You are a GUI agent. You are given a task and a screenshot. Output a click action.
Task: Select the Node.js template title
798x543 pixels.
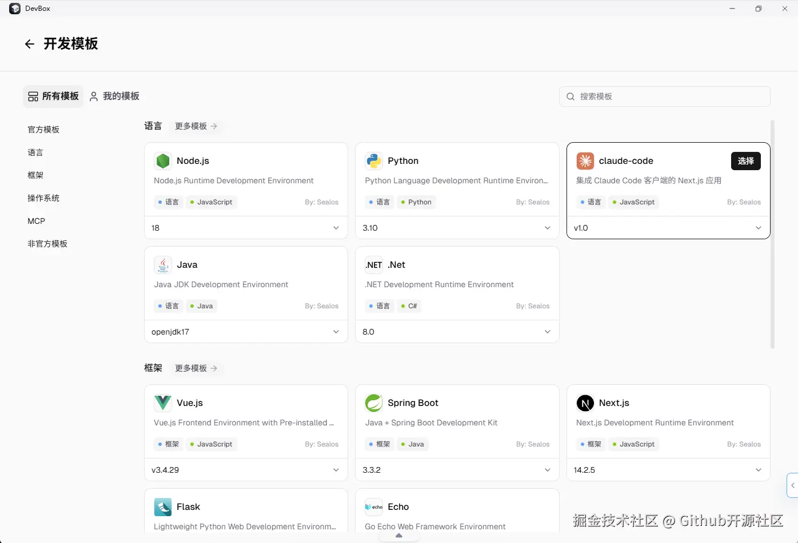click(x=193, y=161)
